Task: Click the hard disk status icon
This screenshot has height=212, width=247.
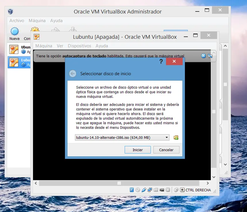Action: (x=132, y=190)
